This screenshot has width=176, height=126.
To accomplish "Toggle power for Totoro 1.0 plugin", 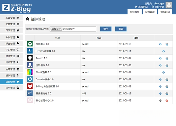I will [160, 58].
